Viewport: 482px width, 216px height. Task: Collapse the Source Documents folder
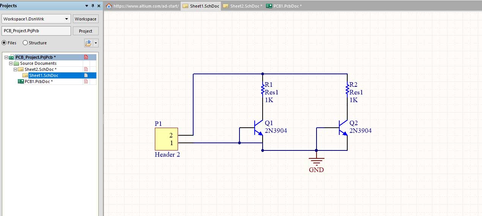pyautogui.click(x=11, y=63)
